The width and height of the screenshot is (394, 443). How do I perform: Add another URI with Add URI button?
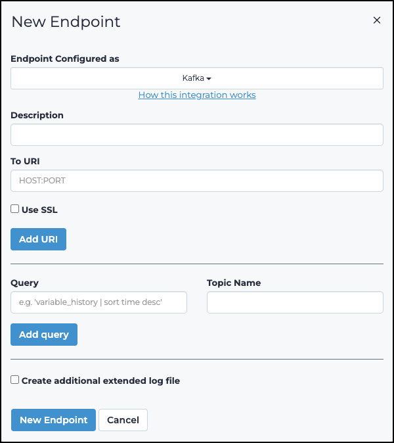pyautogui.click(x=38, y=239)
